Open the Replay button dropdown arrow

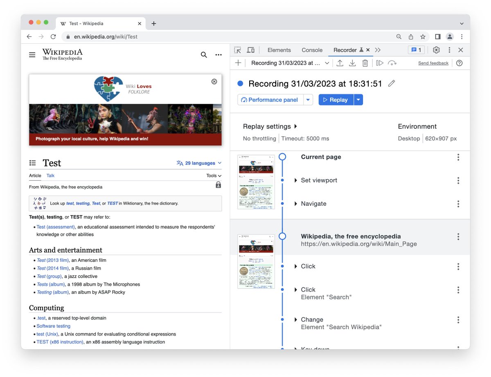click(x=358, y=99)
